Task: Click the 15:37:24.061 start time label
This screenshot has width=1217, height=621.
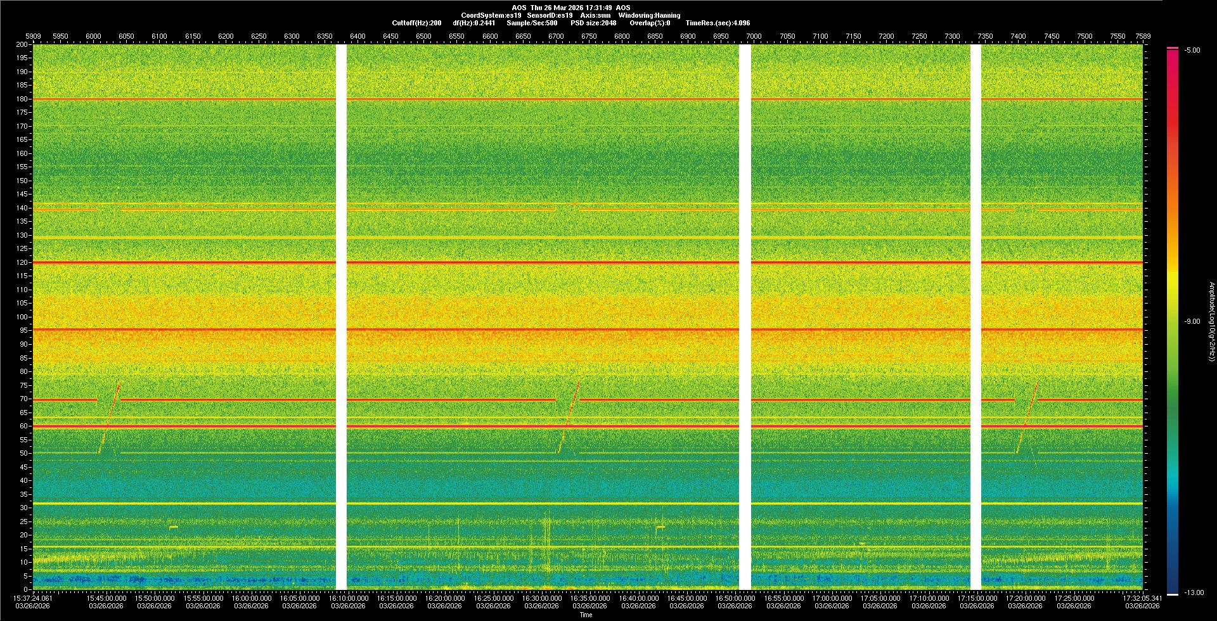Action: [33, 598]
